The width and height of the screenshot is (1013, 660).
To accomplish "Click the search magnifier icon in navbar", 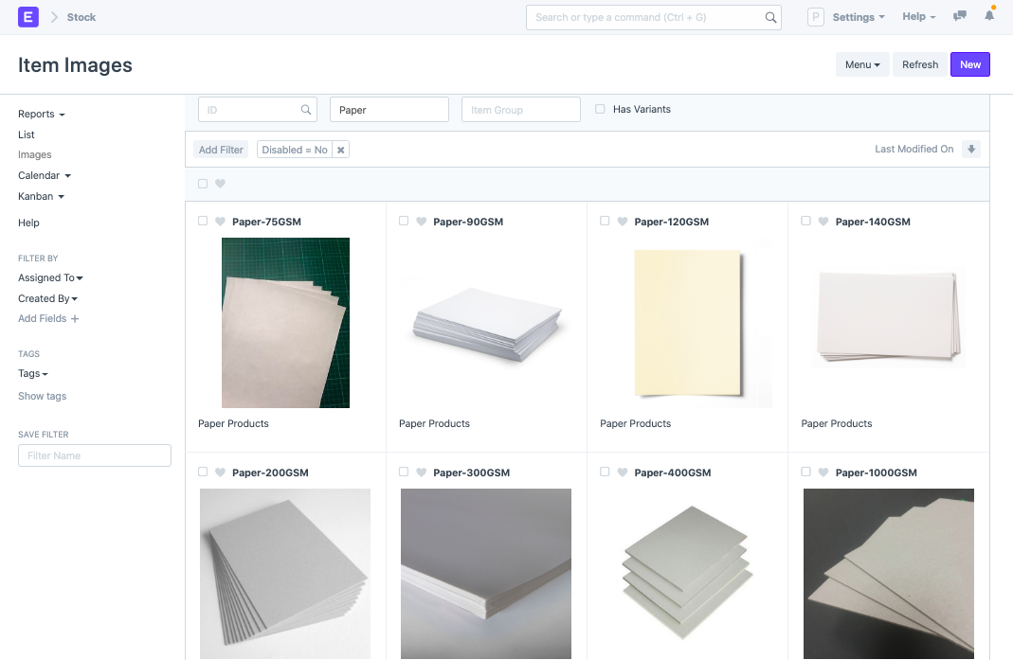I will (x=770, y=17).
